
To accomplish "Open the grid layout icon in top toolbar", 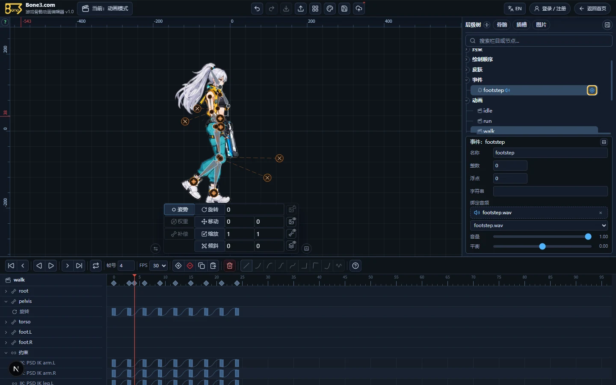I will (315, 9).
